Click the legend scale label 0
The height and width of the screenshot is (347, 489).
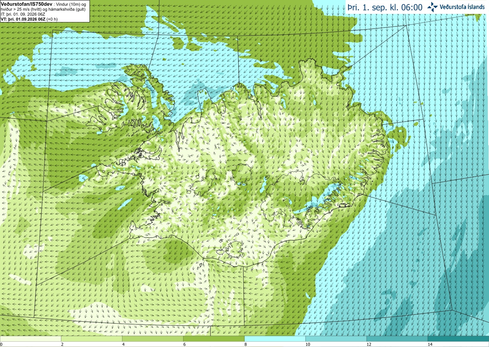coord(2,344)
